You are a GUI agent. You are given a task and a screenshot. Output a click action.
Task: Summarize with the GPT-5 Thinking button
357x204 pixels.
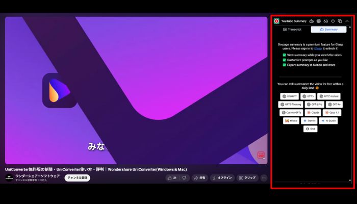[291, 105]
